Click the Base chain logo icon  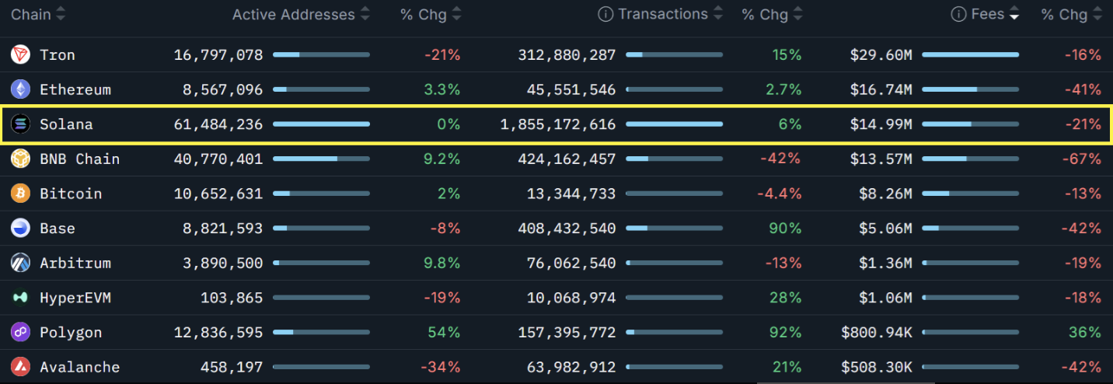click(20, 229)
